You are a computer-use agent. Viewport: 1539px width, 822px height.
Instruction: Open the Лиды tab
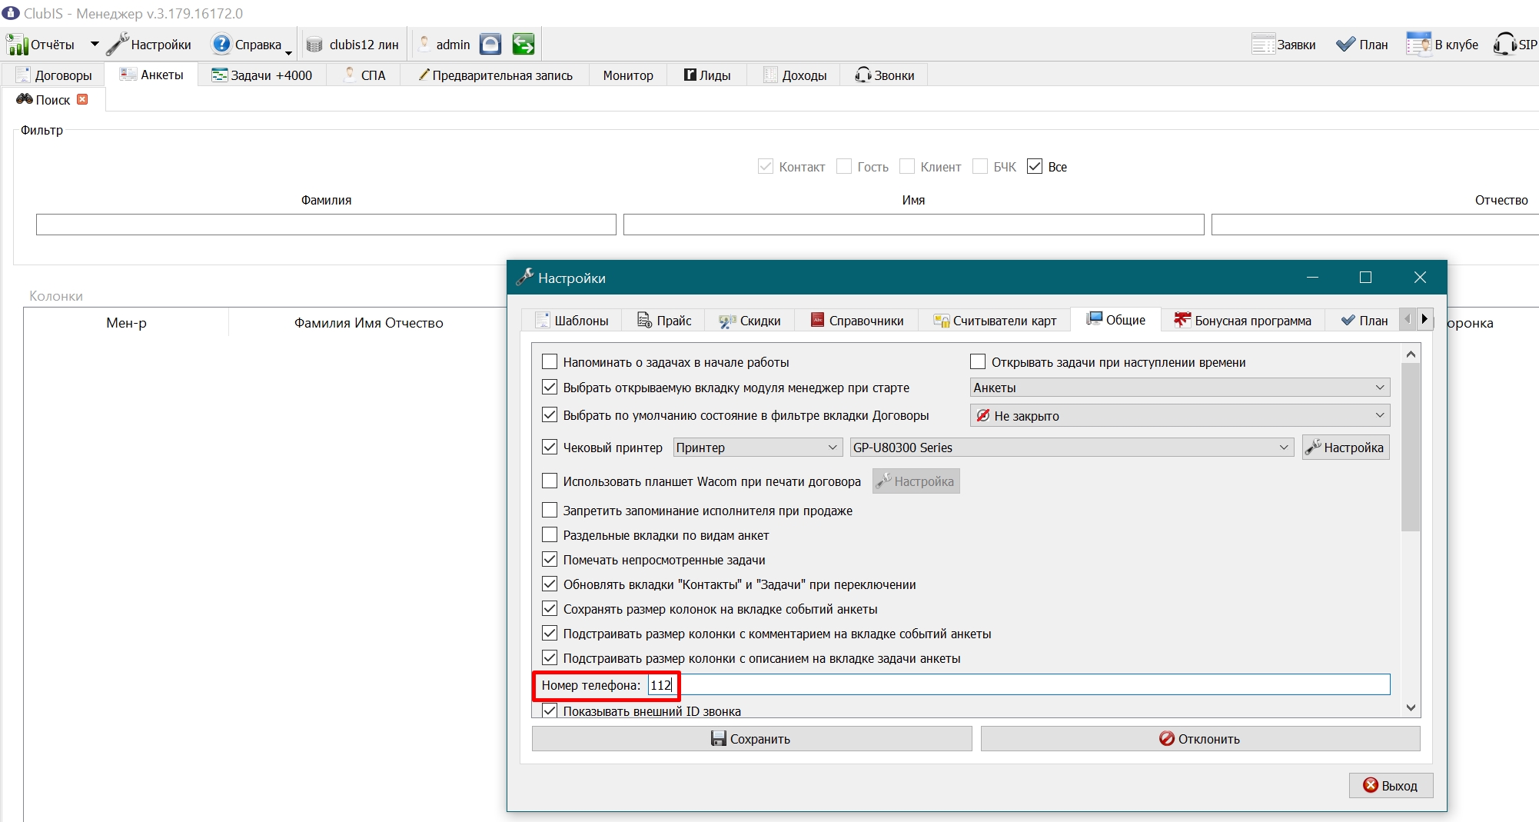[707, 75]
